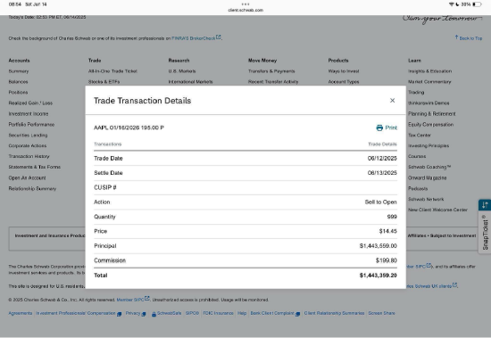
Task: Open Transaction History in Accounts
Action: click(x=29, y=156)
